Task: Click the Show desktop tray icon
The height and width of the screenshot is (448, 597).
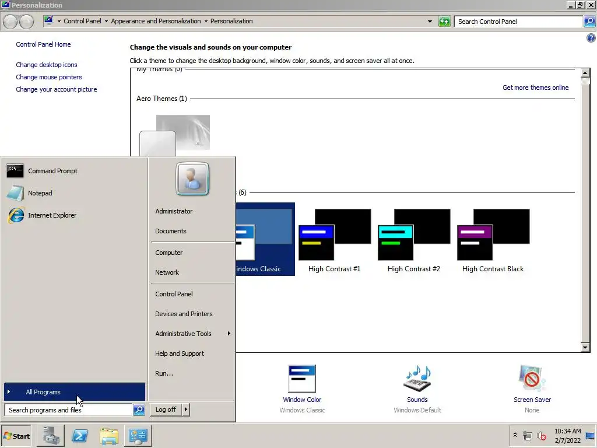Action: tap(590, 436)
